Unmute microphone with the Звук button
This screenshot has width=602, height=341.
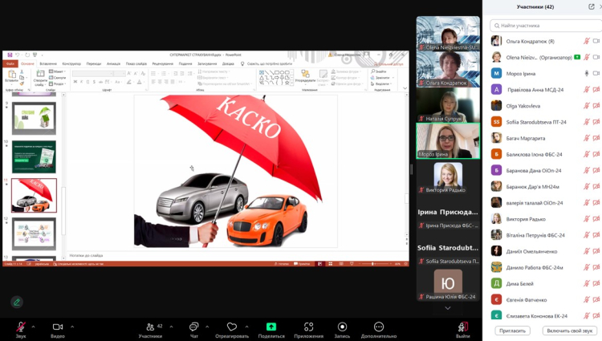(x=21, y=327)
